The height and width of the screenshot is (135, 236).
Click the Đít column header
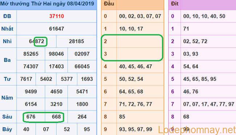click(x=175, y=4)
